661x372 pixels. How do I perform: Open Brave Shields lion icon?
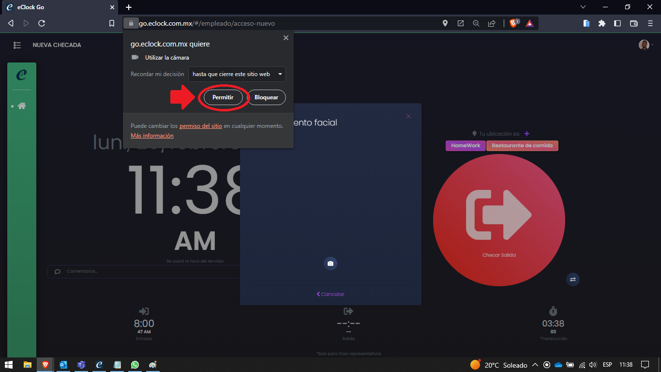514,23
